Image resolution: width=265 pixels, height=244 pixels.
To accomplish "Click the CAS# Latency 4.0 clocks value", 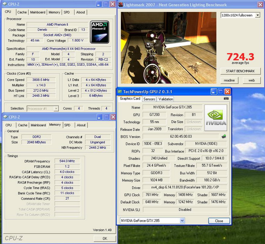I will click(x=67, y=172).
